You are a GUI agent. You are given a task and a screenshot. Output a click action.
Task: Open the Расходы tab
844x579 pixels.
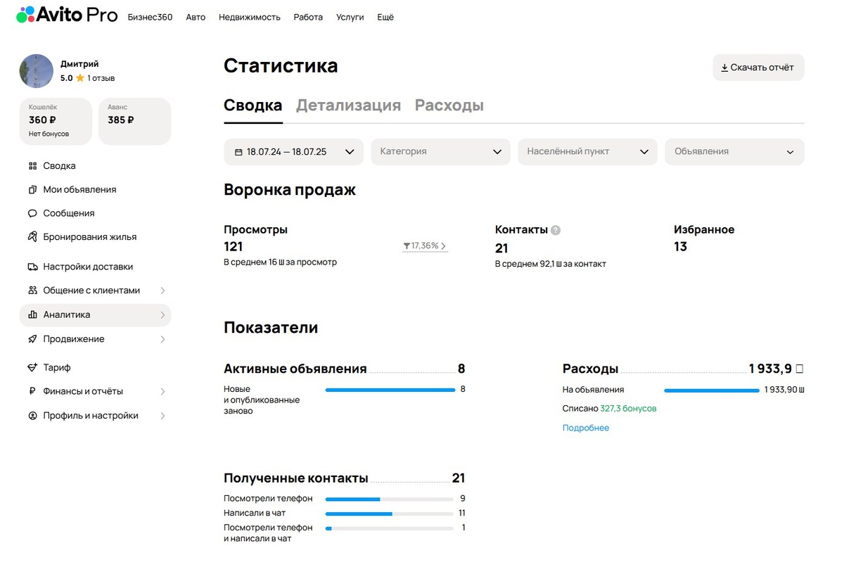click(x=449, y=105)
